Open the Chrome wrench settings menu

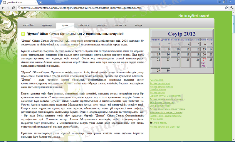tap(232, 8)
